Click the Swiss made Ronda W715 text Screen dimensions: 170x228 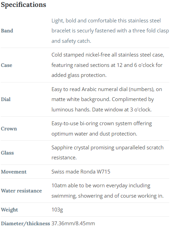(81, 172)
